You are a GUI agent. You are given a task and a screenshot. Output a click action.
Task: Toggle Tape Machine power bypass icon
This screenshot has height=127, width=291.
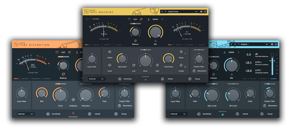(205, 12)
